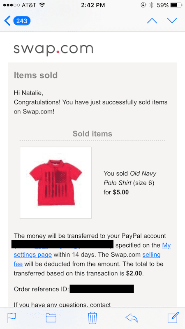185x329 pixels.
Task: Tap the battery indicator in status bar
Action: (177, 5)
